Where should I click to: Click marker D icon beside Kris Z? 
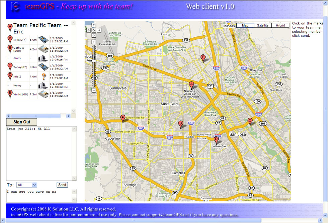(10, 76)
